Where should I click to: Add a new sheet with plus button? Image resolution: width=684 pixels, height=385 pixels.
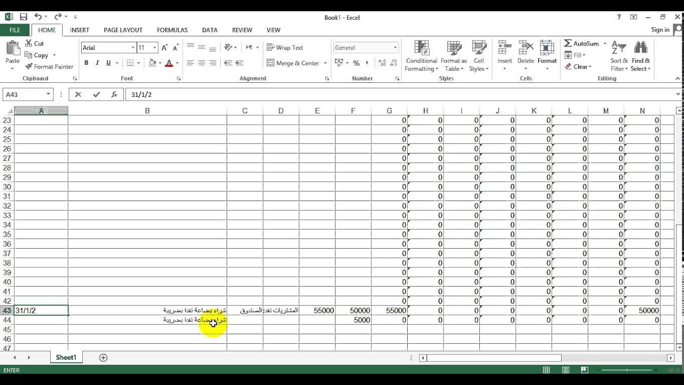tap(103, 358)
